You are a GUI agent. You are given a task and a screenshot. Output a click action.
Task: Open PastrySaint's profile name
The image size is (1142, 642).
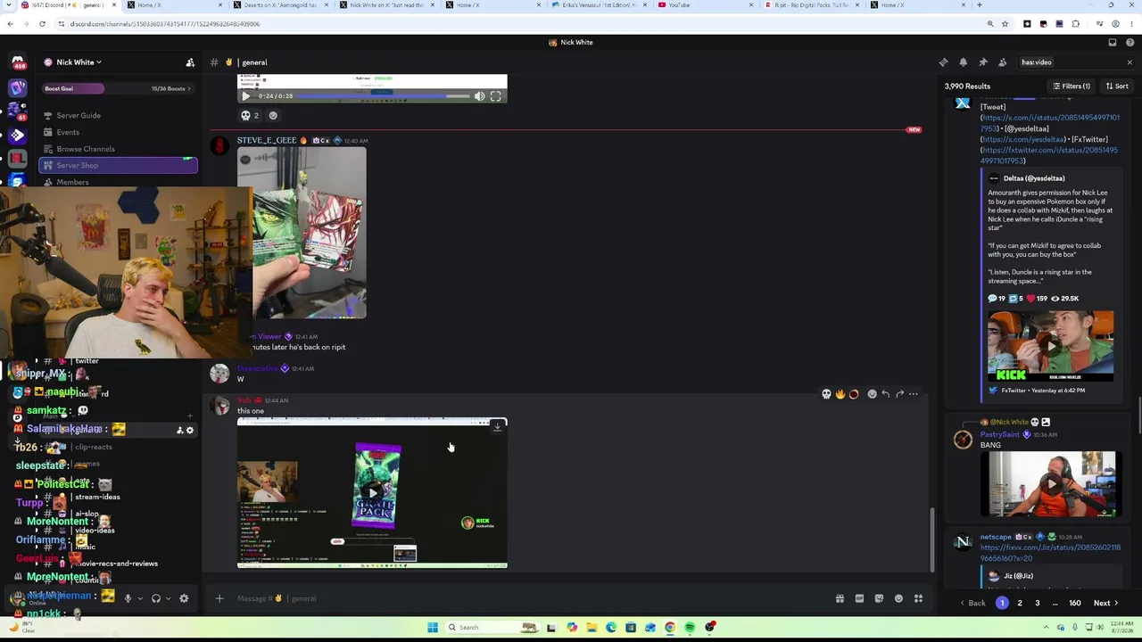pos(999,434)
